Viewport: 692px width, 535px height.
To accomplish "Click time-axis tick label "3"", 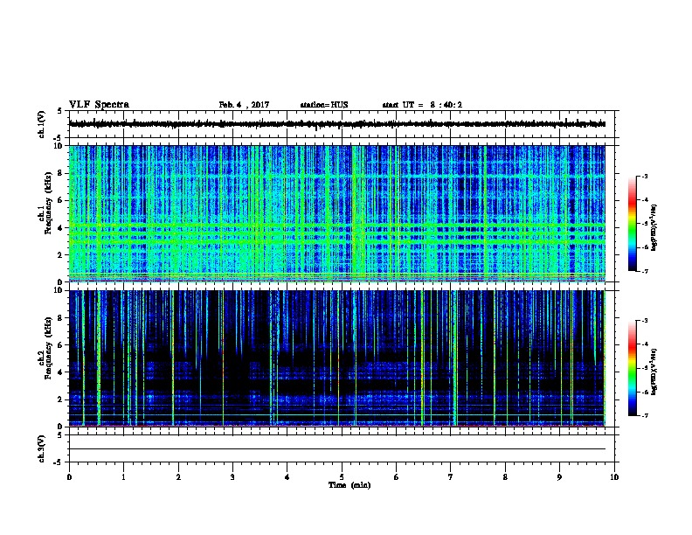I will coord(232,477).
